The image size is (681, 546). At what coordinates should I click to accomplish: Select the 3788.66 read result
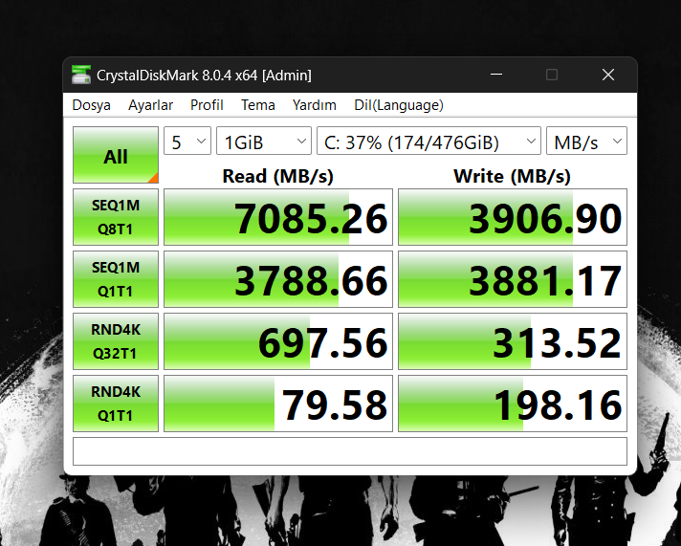click(278, 279)
